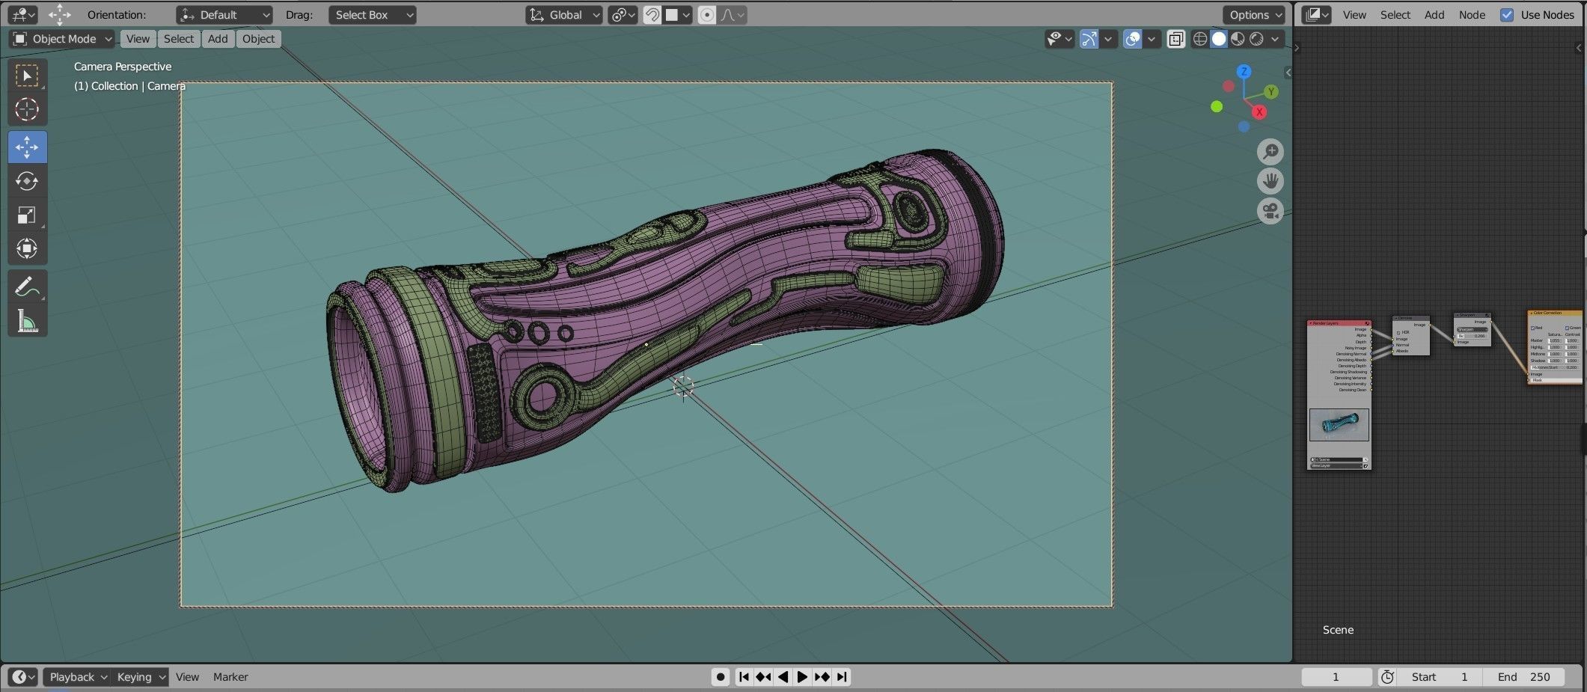Viewport: 1587px width, 692px height.
Task: Open the Options dropdown
Action: click(1254, 14)
